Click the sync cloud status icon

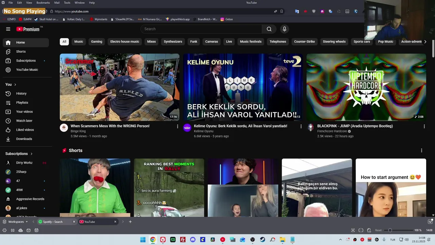20,230
